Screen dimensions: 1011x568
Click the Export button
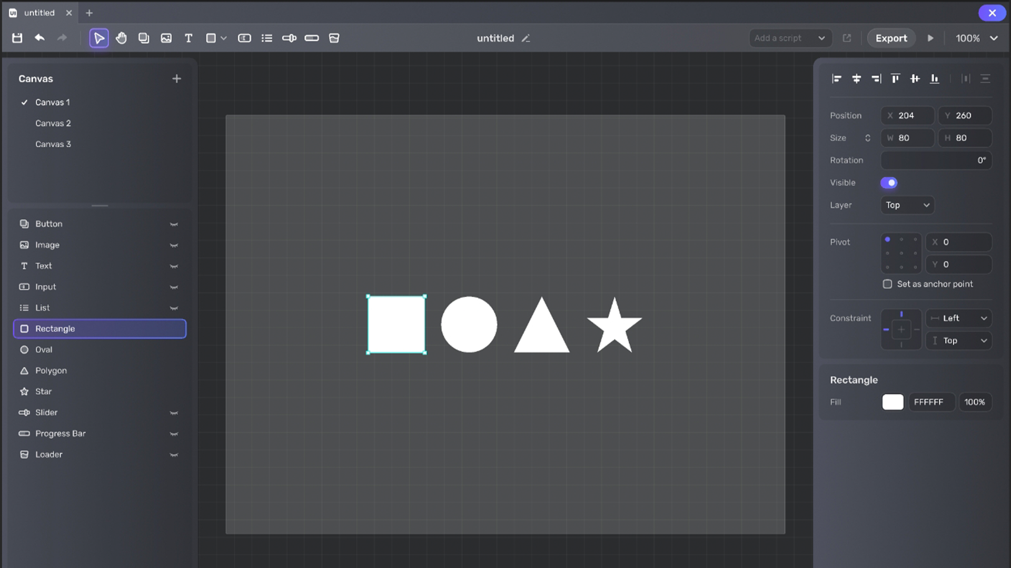point(891,38)
